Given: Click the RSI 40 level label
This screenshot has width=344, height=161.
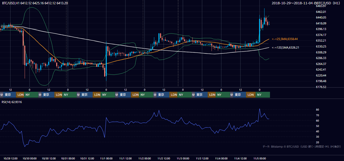Looking at the screenshot, I should [x=318, y=131].
